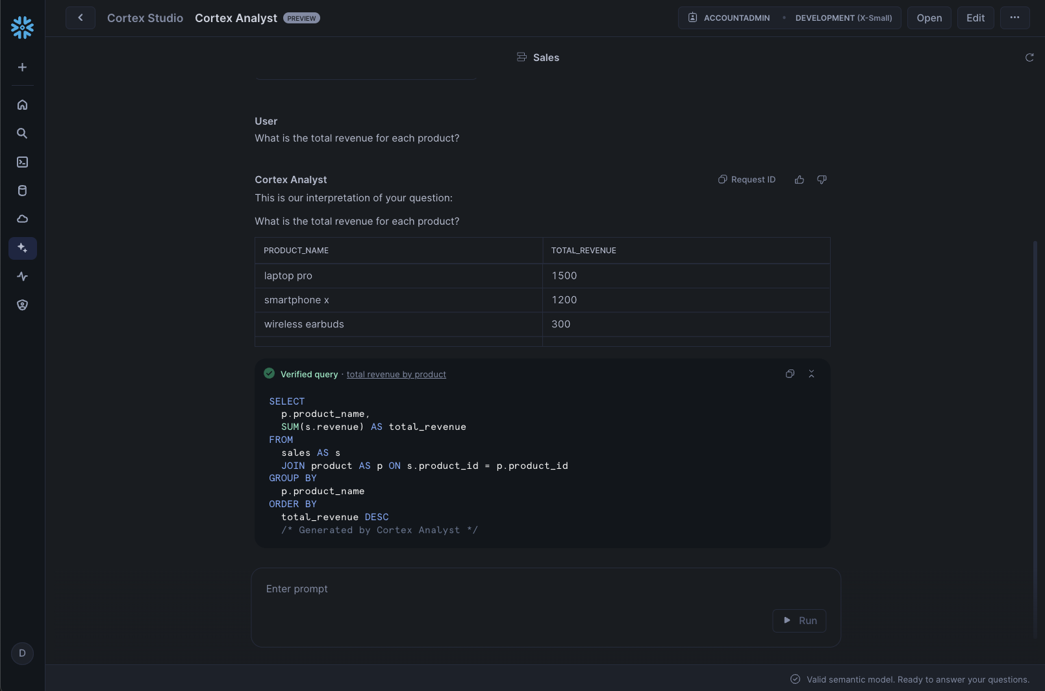Image resolution: width=1045 pixels, height=691 pixels.
Task: Select the smartphone x cell
Action: tap(398, 300)
